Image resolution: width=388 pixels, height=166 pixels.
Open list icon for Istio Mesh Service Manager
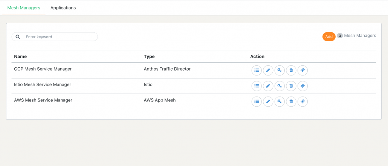coord(257,86)
